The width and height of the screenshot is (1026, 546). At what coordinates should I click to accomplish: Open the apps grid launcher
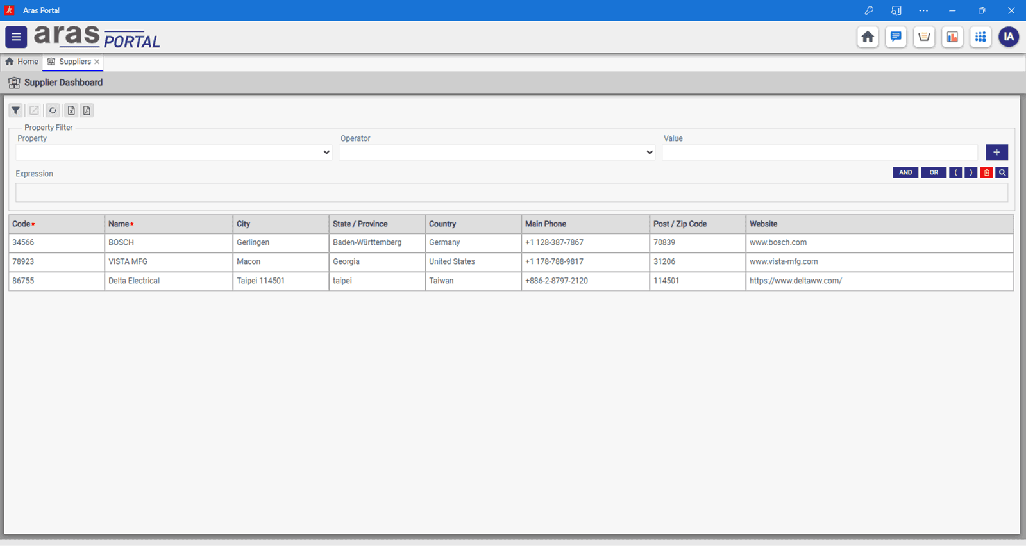[x=980, y=37]
